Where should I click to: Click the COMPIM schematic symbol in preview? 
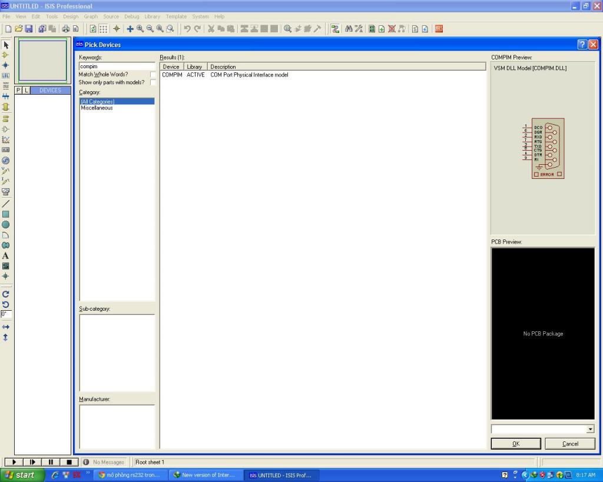click(544, 148)
